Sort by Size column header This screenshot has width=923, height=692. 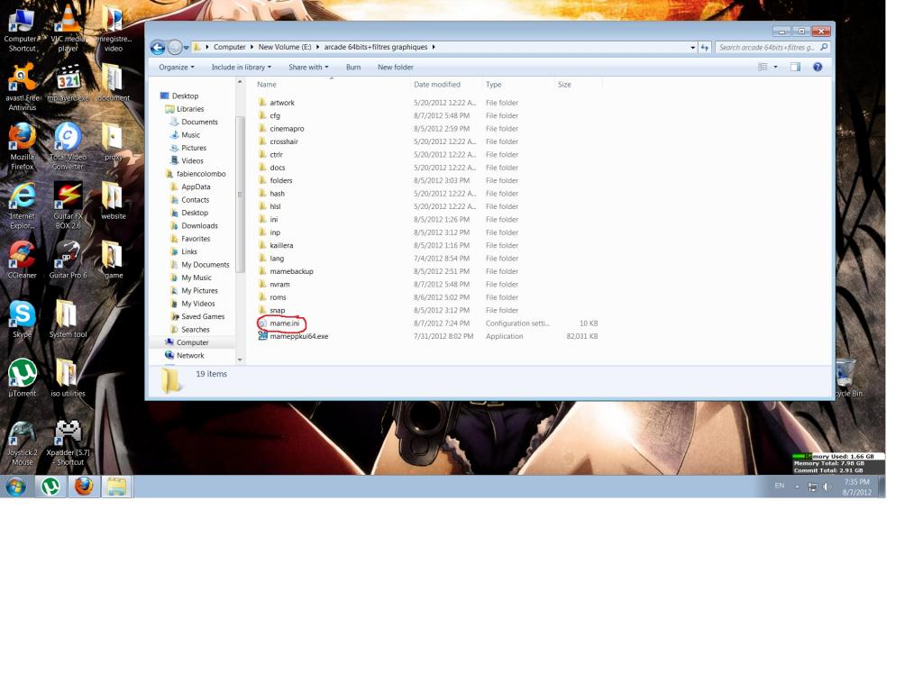pos(564,84)
